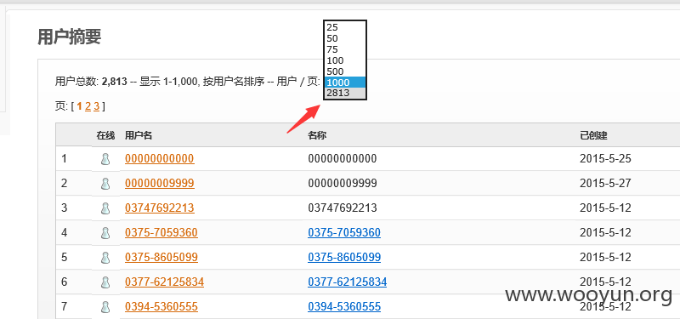Open orange username link 0375-7059360
Screen dimensions: 680x319
tap(161, 233)
